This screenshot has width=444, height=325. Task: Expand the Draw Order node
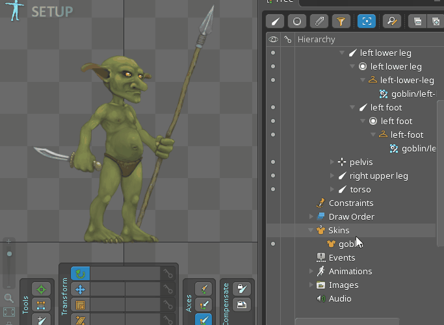pyautogui.click(x=311, y=216)
